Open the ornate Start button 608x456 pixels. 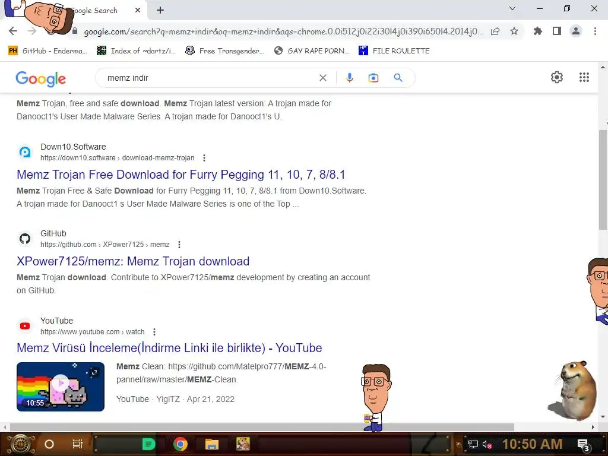coord(21,444)
